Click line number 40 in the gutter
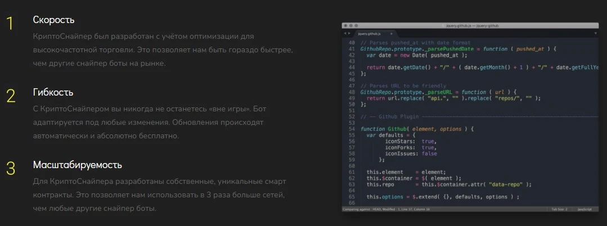This screenshot has height=226, width=607. coord(352,43)
